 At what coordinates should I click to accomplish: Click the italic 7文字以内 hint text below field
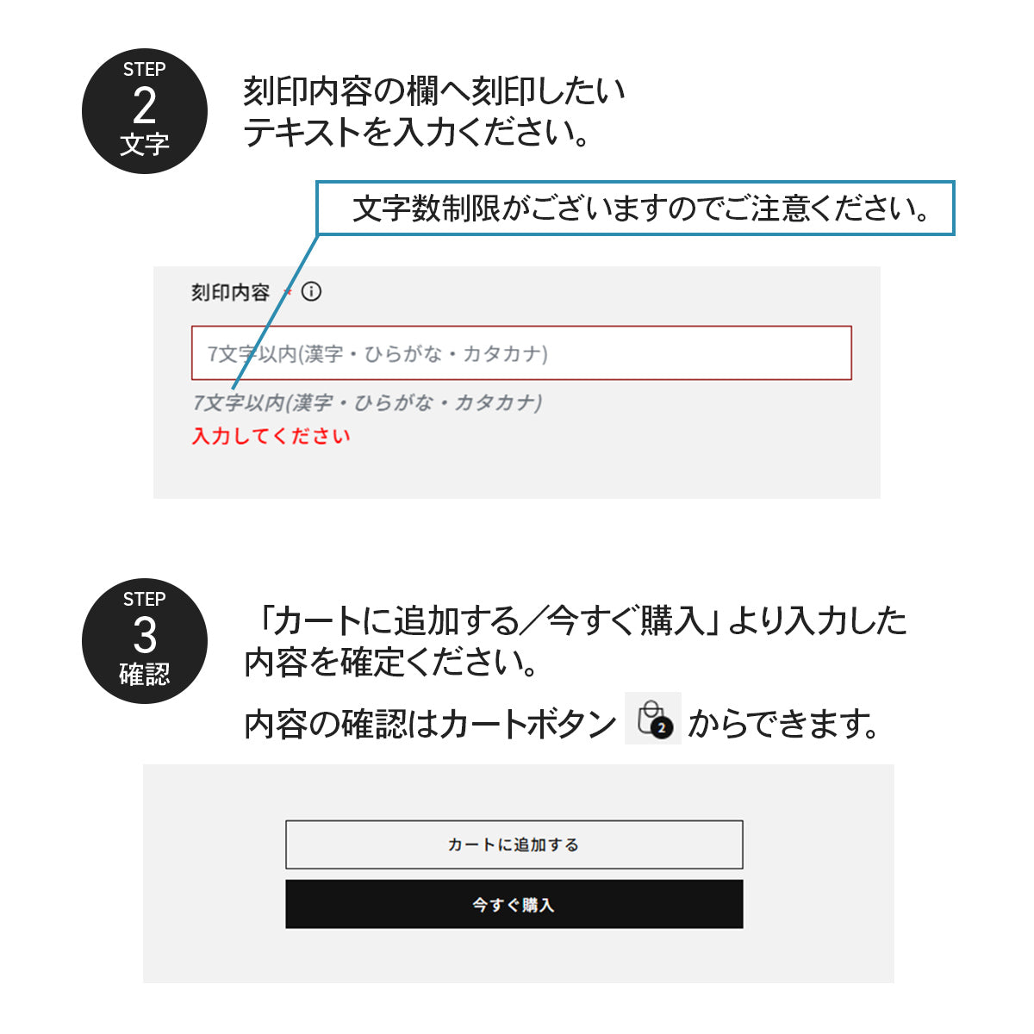click(367, 402)
